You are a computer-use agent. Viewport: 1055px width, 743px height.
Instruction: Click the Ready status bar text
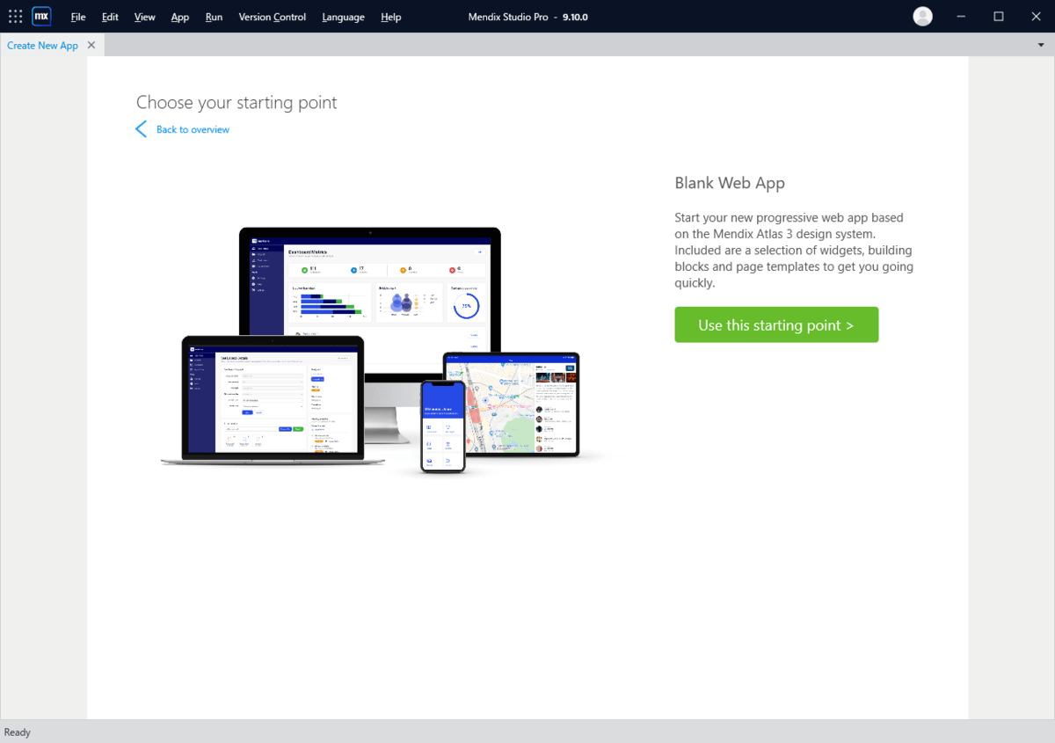click(x=18, y=732)
